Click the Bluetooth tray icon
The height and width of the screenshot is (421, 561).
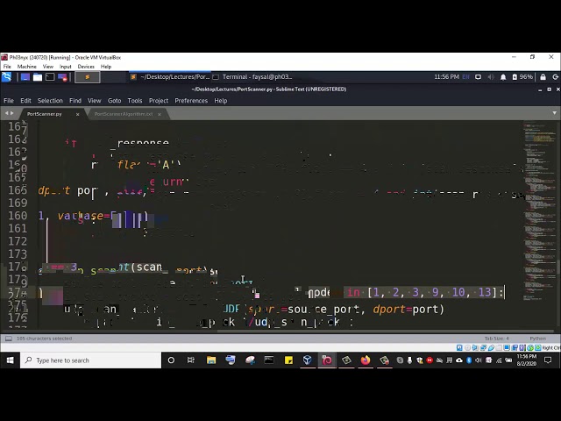click(x=469, y=360)
